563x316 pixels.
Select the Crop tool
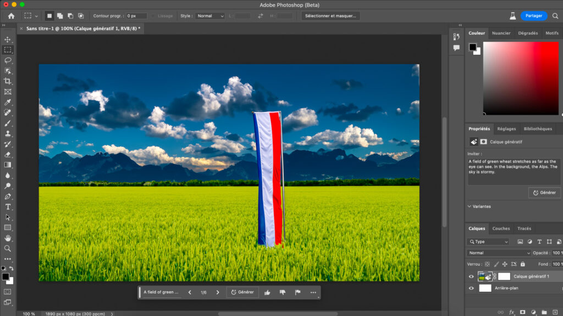point(8,81)
